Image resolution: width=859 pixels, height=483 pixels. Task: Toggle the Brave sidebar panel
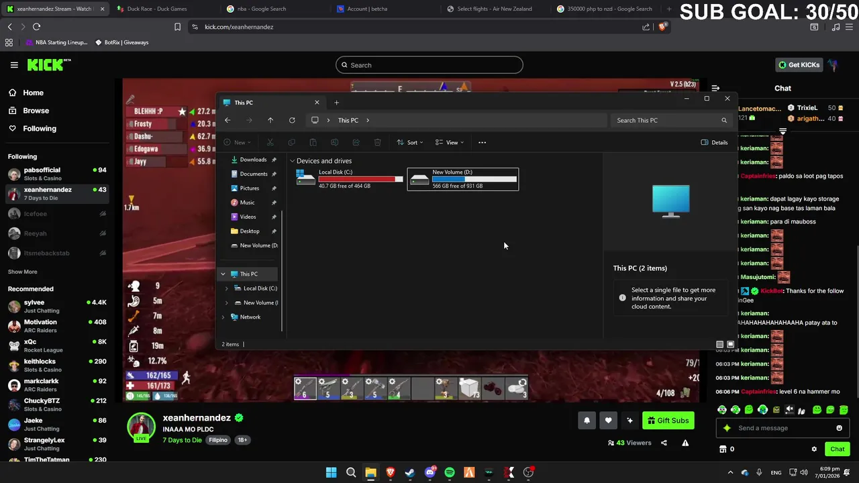coord(814,27)
